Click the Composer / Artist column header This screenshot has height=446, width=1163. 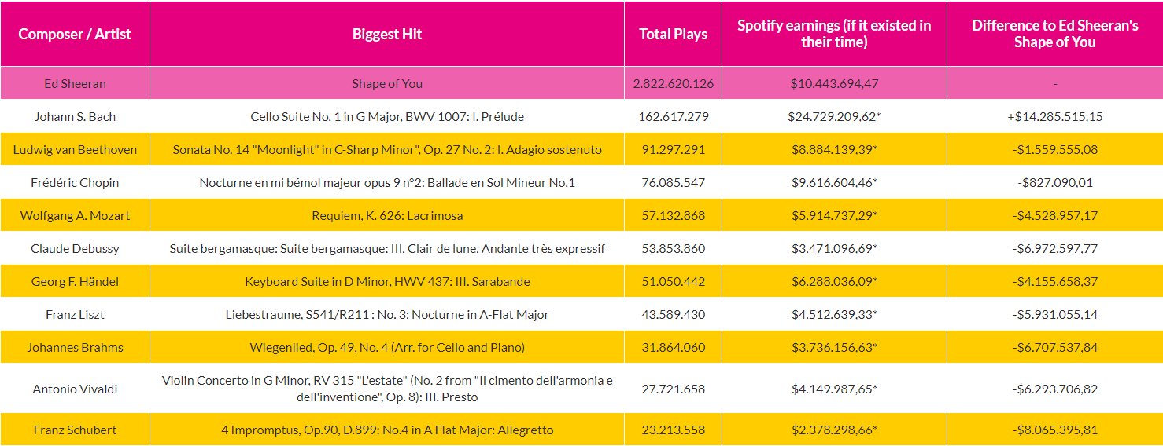(75, 34)
